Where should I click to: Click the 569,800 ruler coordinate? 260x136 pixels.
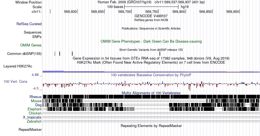179,11
